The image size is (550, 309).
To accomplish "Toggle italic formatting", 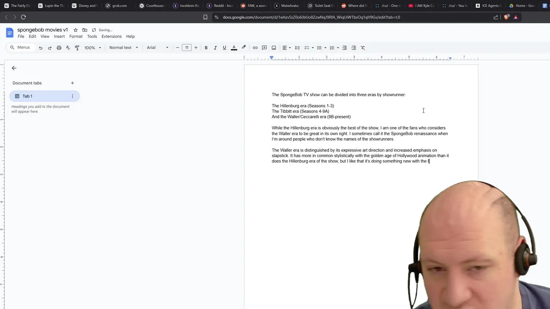I will click(215, 48).
